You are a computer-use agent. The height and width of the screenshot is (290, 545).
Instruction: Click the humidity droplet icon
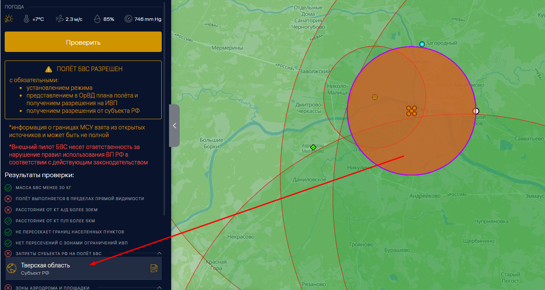pyautogui.click(x=97, y=19)
